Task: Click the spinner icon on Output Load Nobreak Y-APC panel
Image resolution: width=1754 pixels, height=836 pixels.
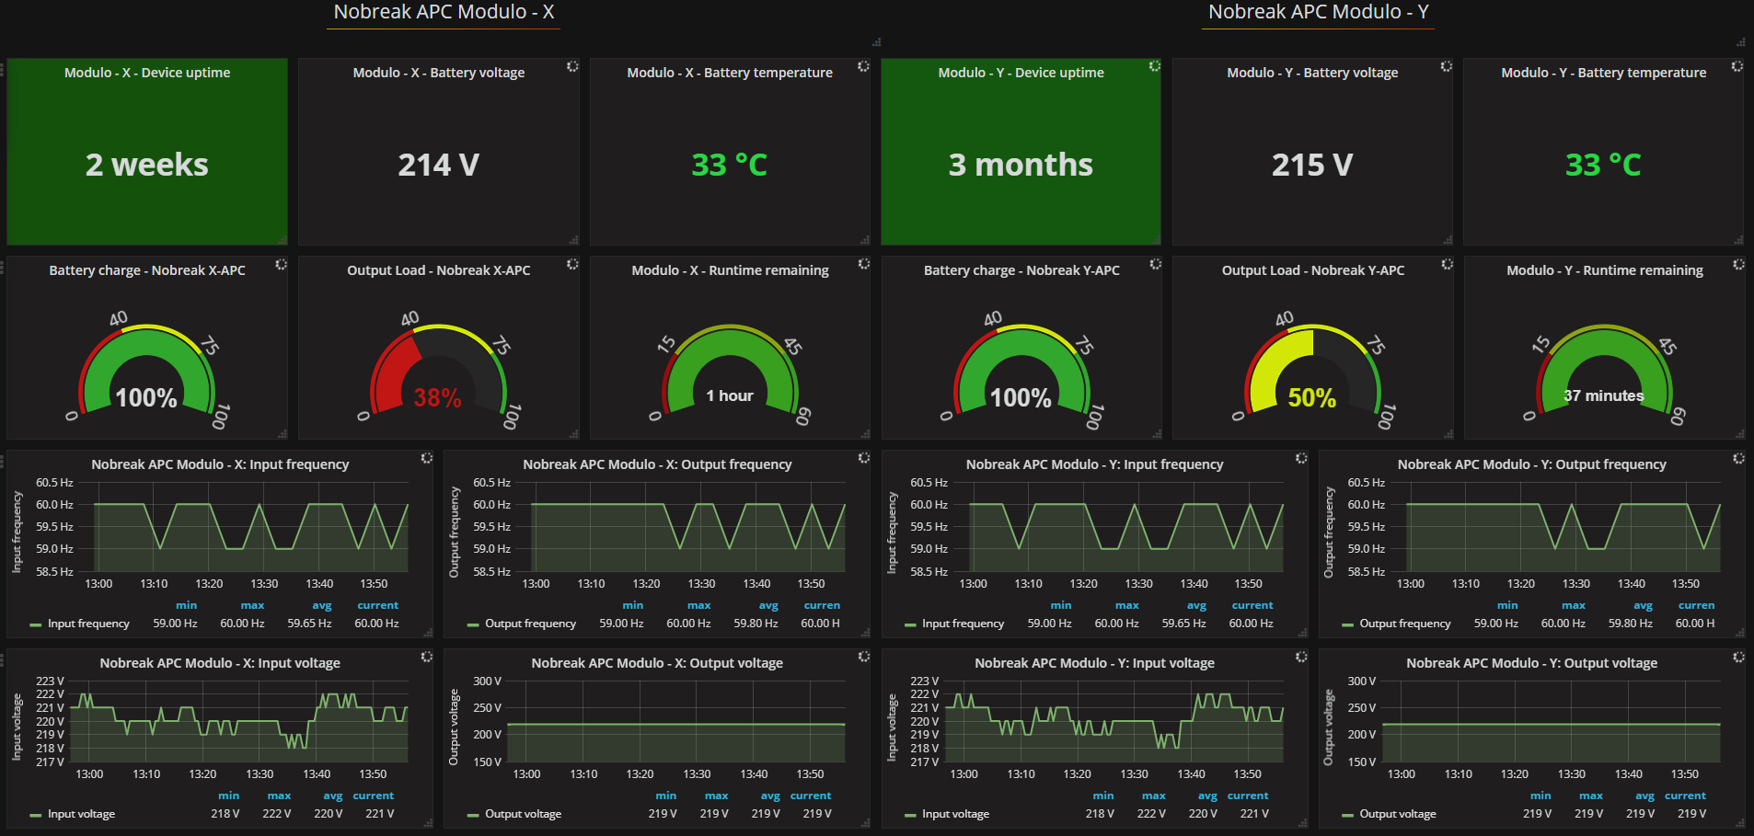Action: click(x=1447, y=264)
